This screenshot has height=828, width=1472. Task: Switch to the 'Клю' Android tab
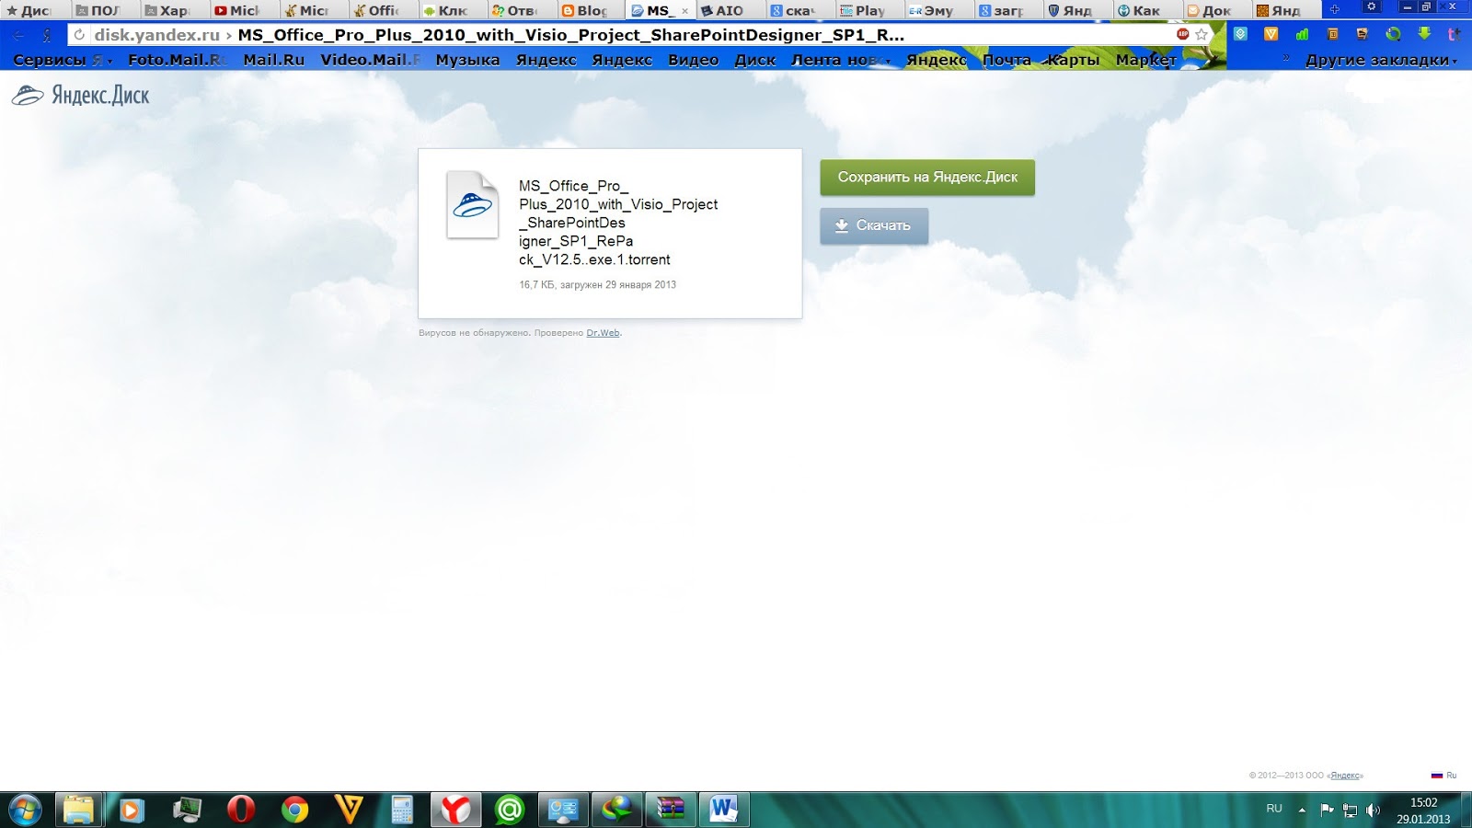pos(451,11)
